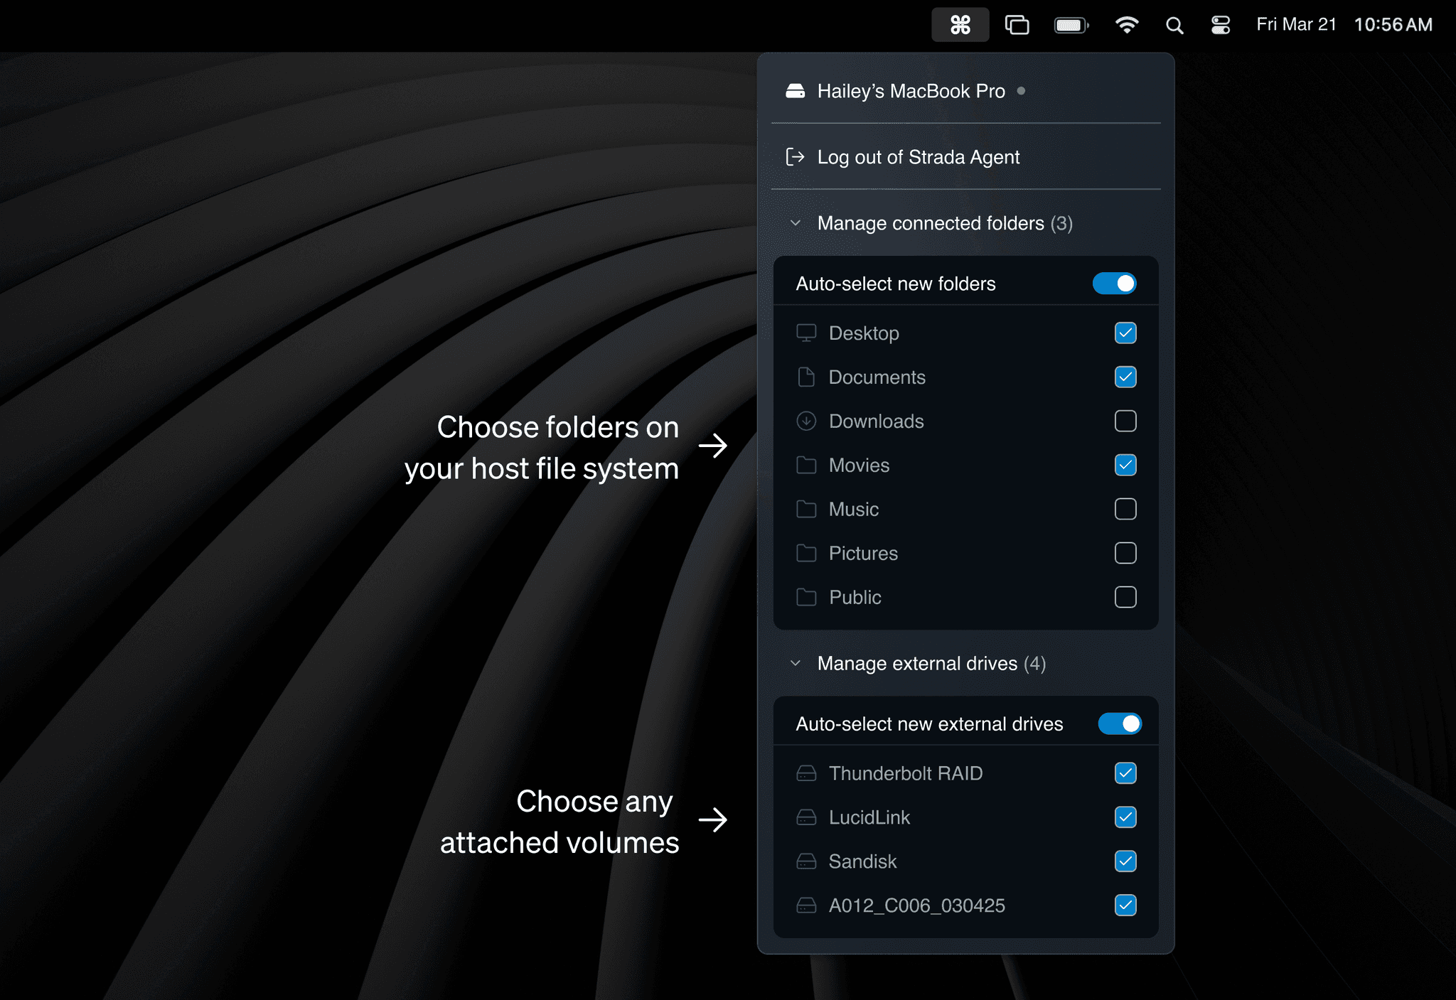Click the Public folder icon
This screenshot has height=1000, width=1456.
point(806,597)
